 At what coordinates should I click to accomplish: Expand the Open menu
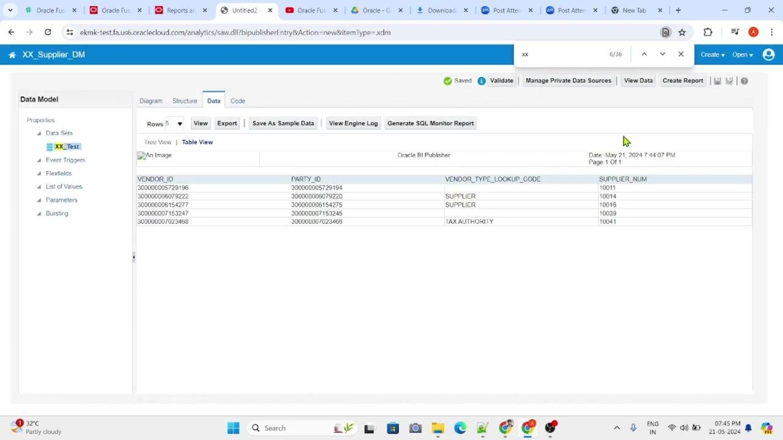[743, 55]
